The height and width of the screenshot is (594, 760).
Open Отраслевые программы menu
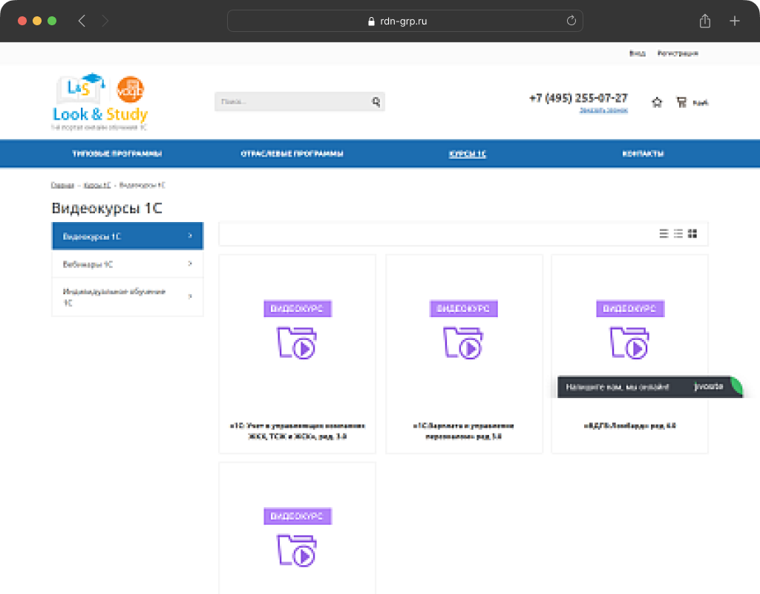tap(292, 154)
